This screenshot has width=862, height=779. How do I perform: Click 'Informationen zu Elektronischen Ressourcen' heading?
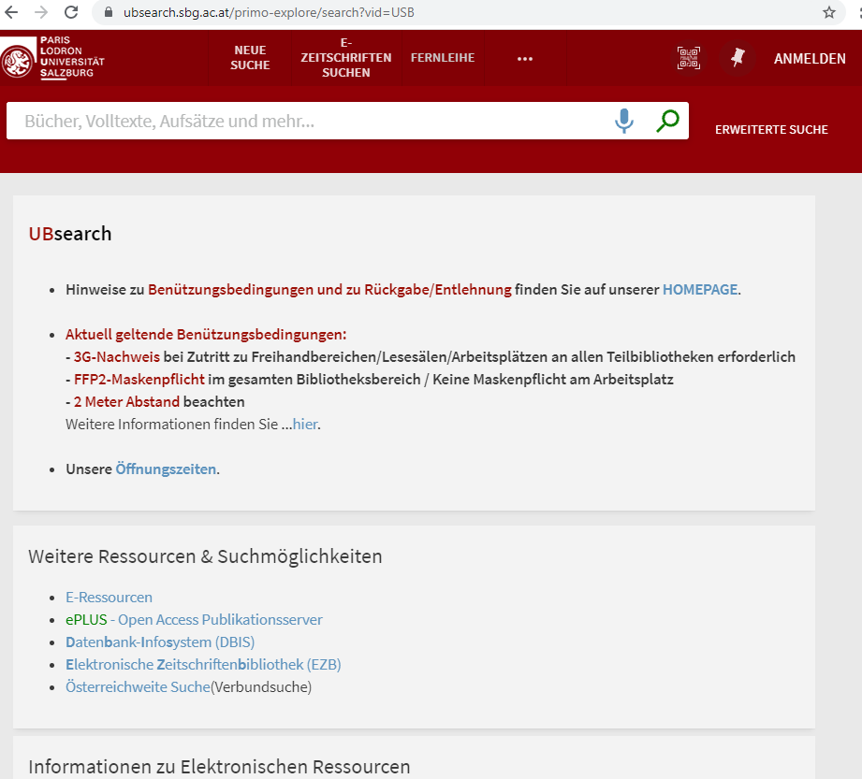[x=219, y=766]
